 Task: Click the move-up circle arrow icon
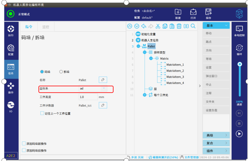pos(130,27)
